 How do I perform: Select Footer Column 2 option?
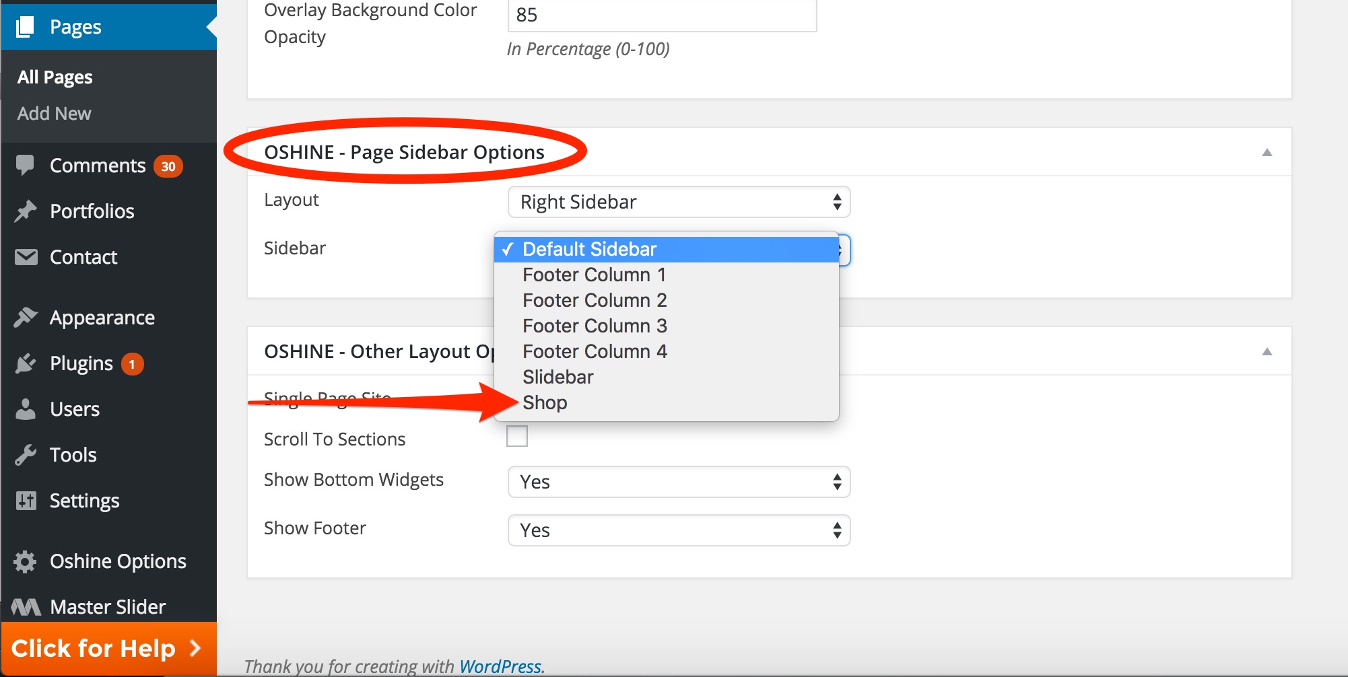(667, 300)
